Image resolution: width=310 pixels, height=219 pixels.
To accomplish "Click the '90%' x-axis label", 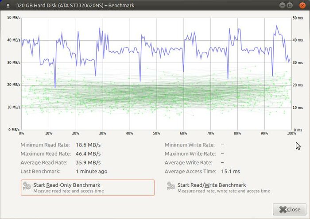I will click(264, 133).
